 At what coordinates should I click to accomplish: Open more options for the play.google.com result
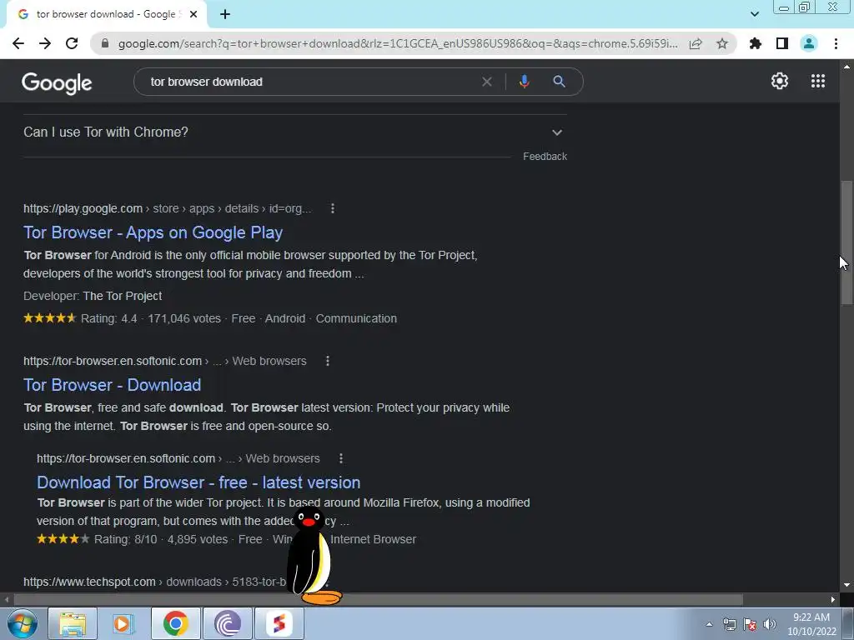pyautogui.click(x=333, y=208)
